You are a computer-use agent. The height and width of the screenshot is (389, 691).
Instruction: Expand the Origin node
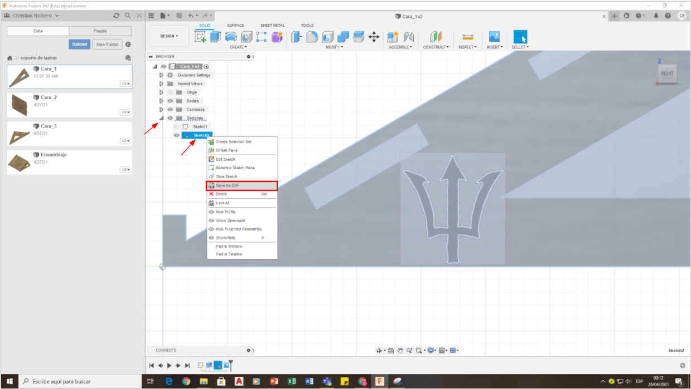161,92
